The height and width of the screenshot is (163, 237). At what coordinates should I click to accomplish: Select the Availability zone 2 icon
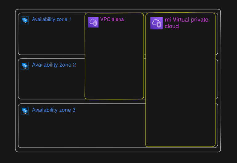(25, 66)
